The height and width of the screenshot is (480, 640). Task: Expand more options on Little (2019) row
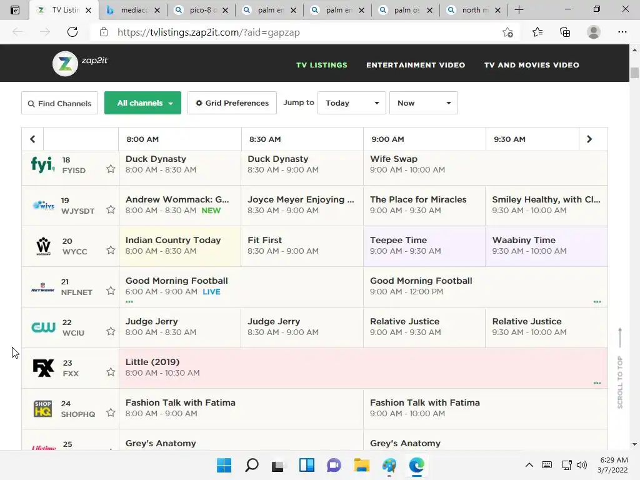(x=597, y=383)
